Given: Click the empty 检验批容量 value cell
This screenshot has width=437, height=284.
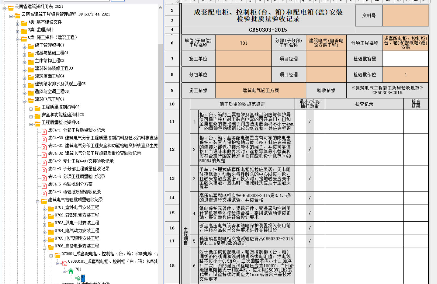Looking at the screenshot, I should tap(406, 59).
